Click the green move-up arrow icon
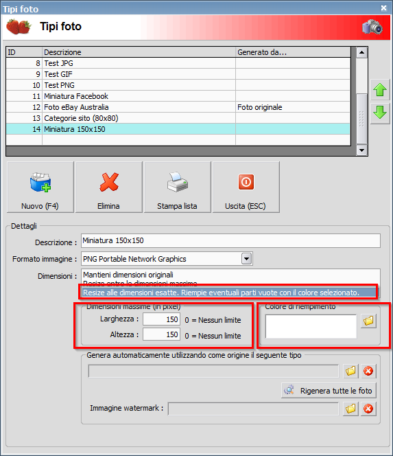 pos(380,90)
